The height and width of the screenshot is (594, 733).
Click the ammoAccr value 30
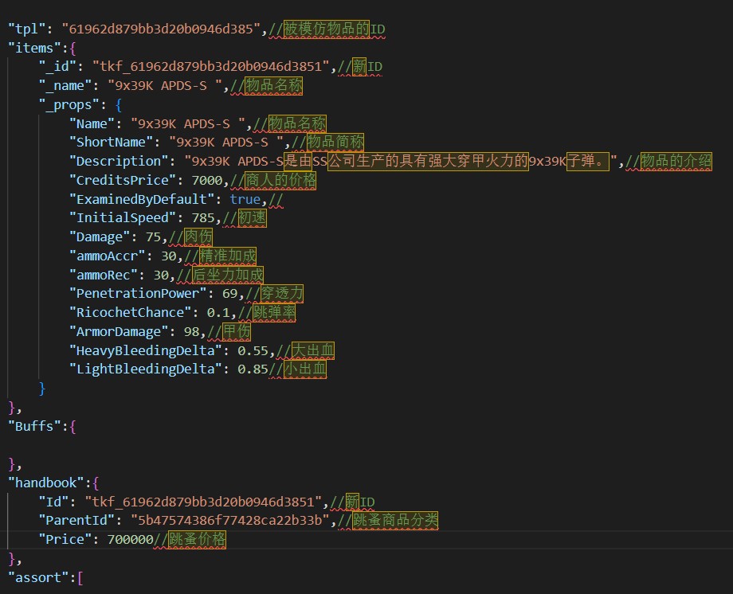169,256
